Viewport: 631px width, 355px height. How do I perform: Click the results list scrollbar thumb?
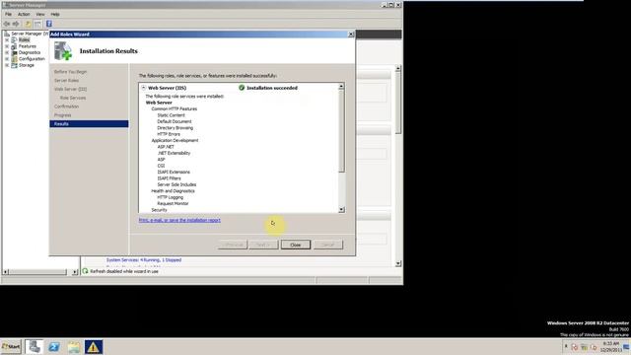341,131
